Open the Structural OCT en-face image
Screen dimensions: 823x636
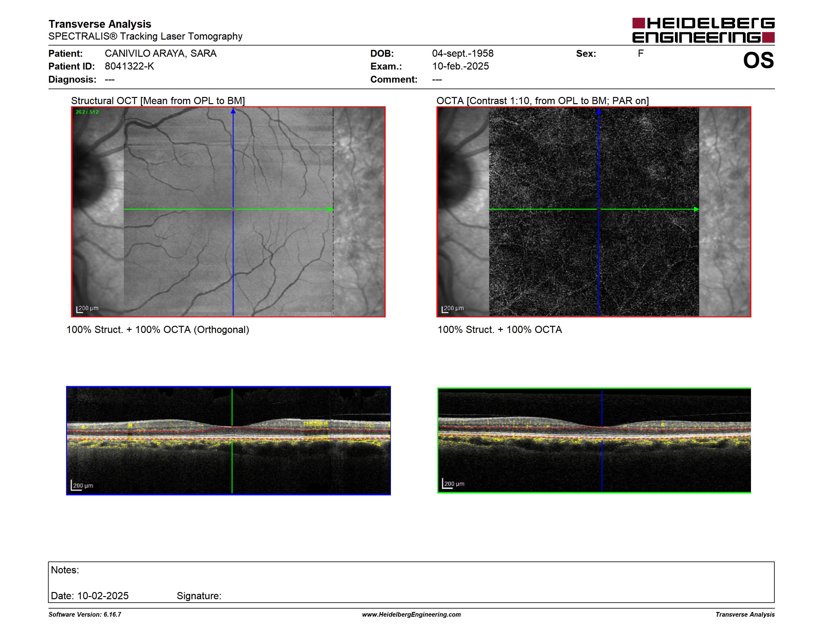(229, 212)
